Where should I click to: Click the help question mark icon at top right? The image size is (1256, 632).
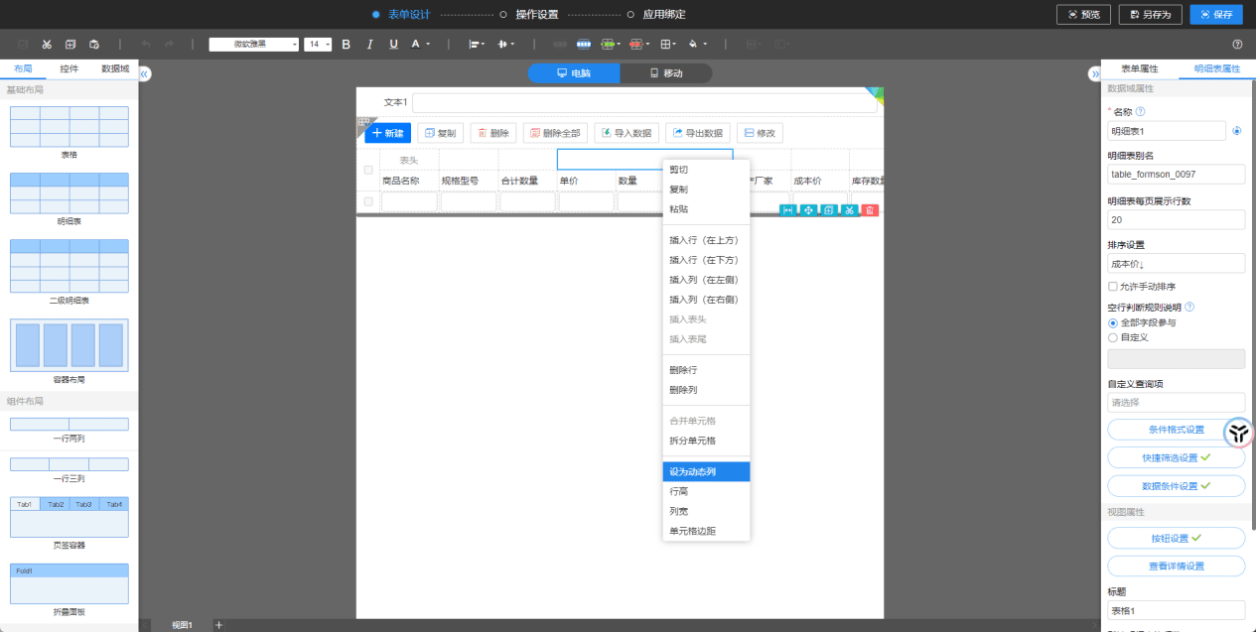[1237, 45]
